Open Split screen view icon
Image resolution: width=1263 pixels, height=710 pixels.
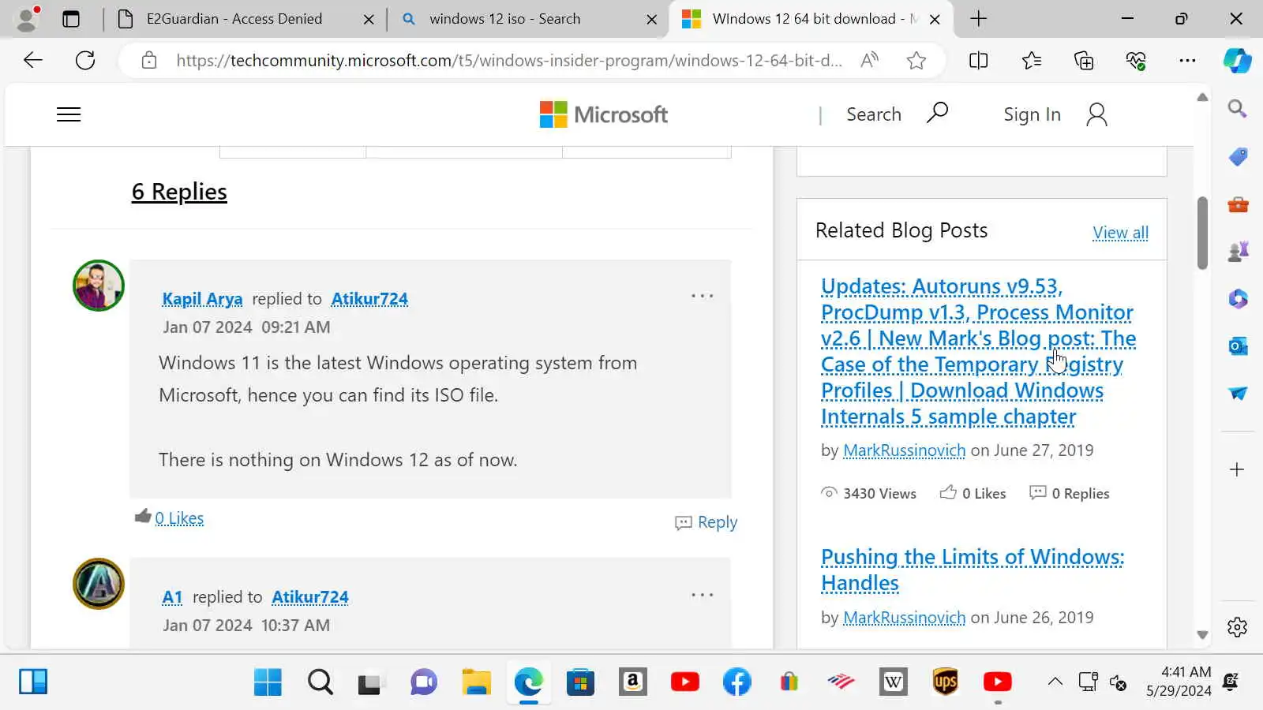[x=978, y=60]
